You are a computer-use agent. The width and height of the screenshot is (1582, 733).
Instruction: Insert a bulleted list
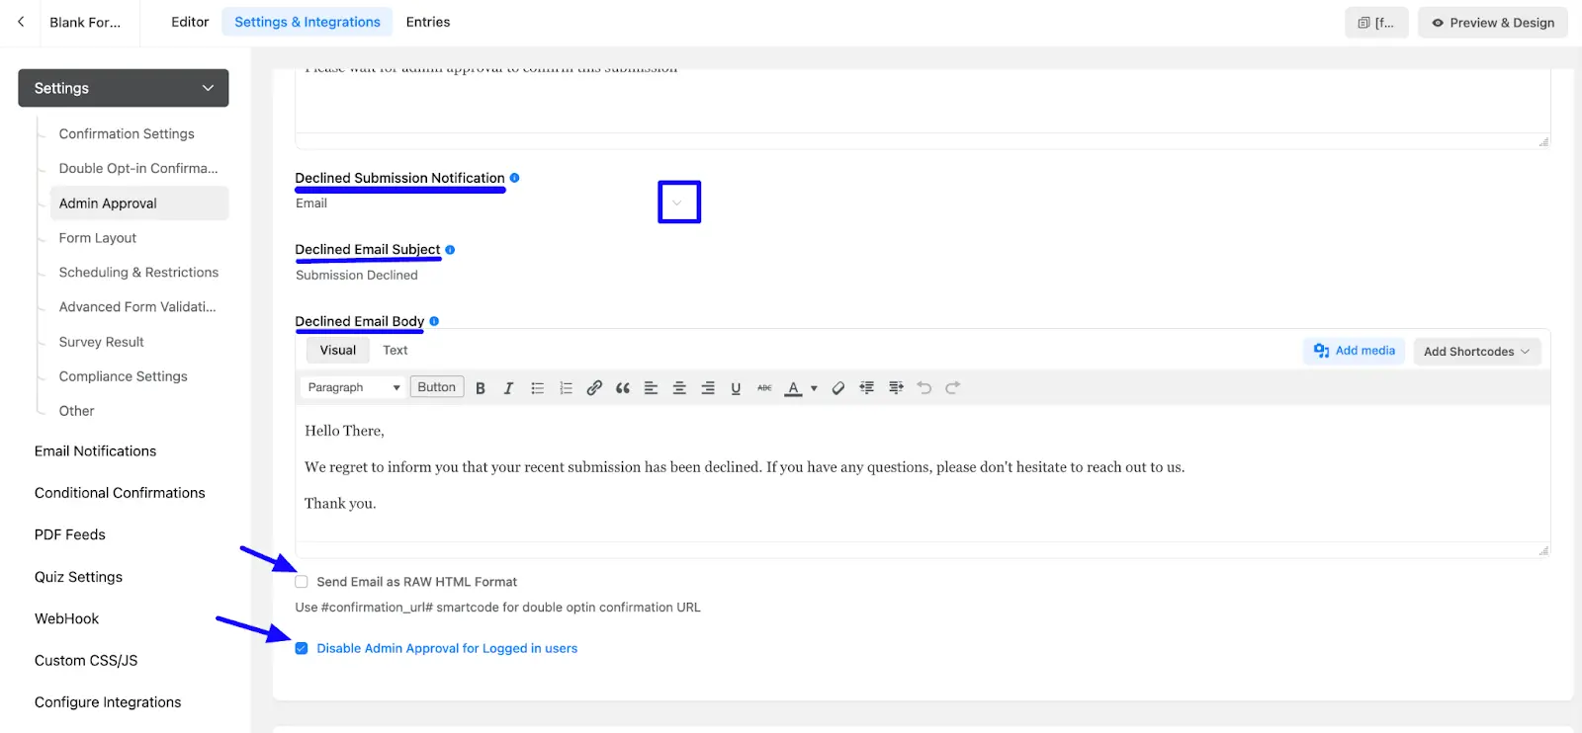coord(537,388)
